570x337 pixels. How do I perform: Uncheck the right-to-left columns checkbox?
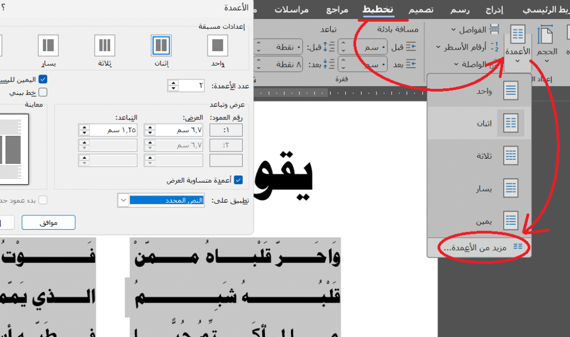click(43, 79)
